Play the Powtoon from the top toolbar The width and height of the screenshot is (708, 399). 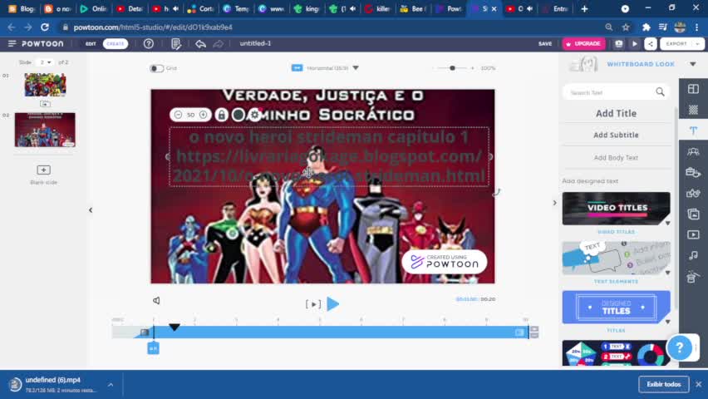pos(634,44)
